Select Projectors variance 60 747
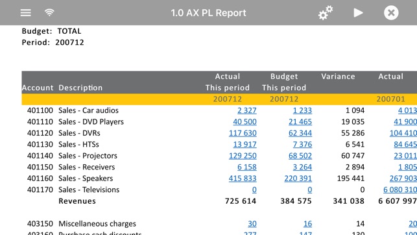 click(353, 155)
